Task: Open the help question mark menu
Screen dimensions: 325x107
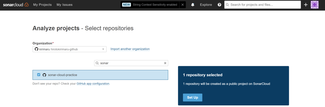Action: click(x=219, y=5)
